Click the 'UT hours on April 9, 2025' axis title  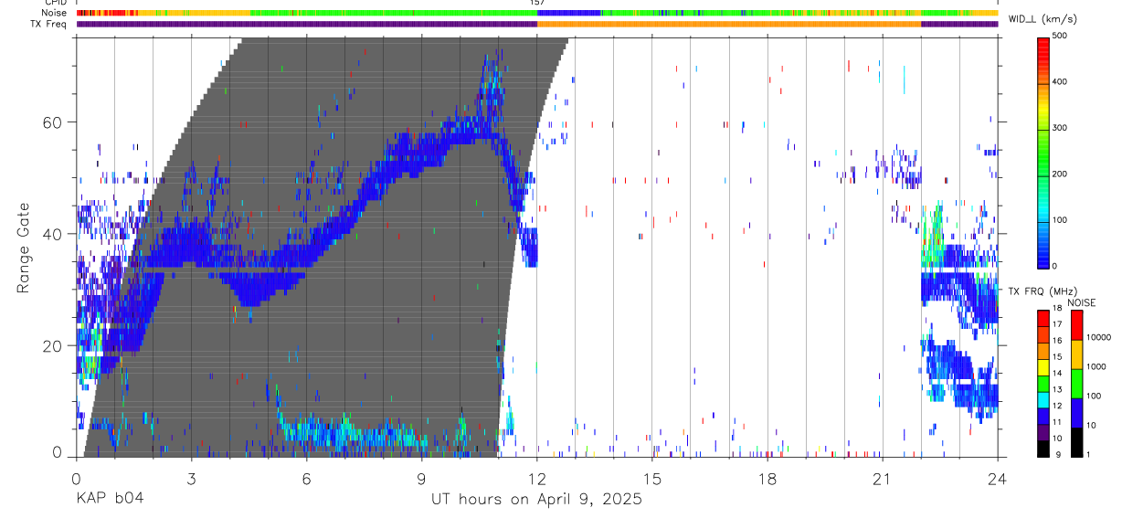[536, 500]
